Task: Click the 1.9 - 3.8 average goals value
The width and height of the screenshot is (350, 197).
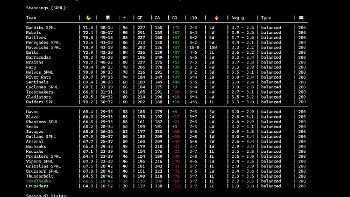Action: coord(242,186)
